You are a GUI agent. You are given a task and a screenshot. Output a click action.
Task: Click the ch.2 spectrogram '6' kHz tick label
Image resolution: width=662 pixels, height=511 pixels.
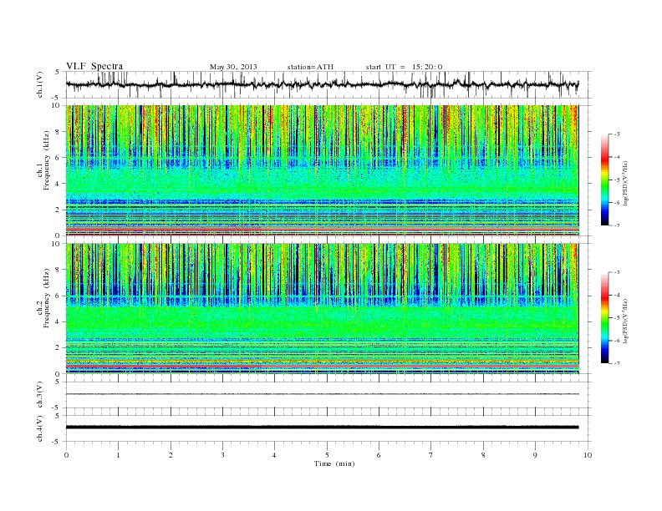point(57,296)
